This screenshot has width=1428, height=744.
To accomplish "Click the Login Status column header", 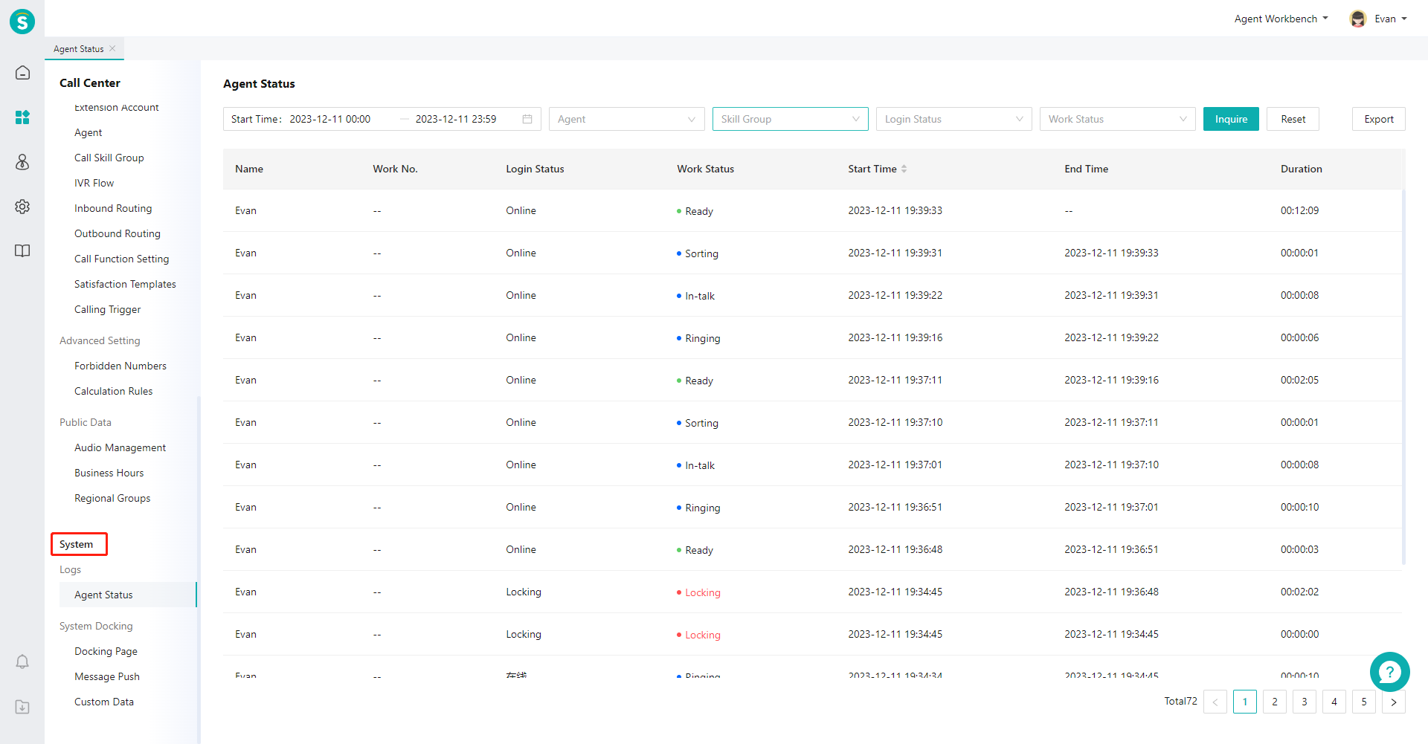I will 535,169.
